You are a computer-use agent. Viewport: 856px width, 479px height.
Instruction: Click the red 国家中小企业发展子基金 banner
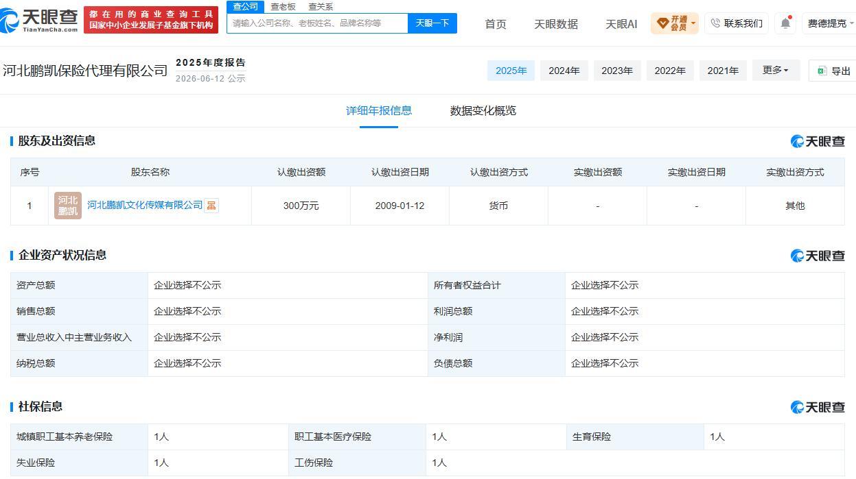coord(151,20)
